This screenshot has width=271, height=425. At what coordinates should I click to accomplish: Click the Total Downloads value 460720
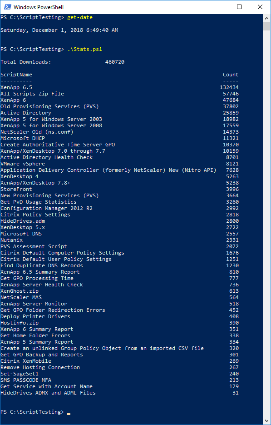115,62
